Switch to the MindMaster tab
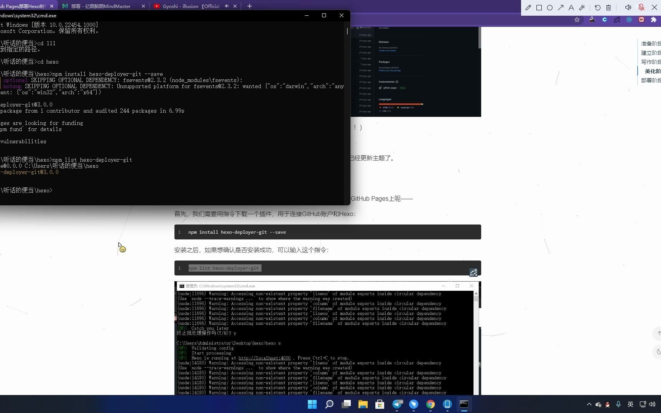Screen dimensions: 661x413 click(x=100, y=6)
